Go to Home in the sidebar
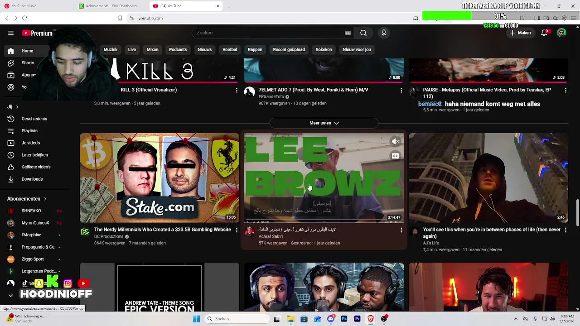 click(x=27, y=51)
